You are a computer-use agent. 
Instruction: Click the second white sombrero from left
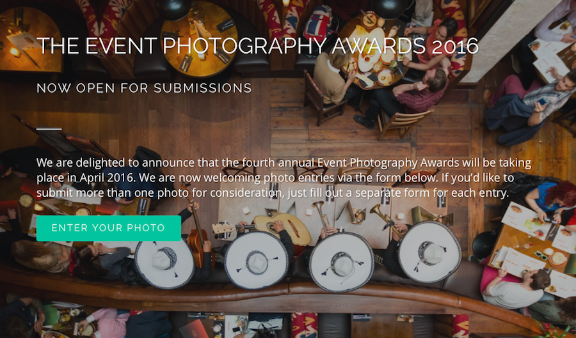257,261
